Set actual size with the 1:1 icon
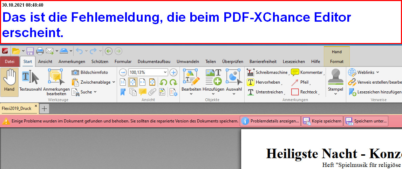Screen dimensions: 402x169 123,82
